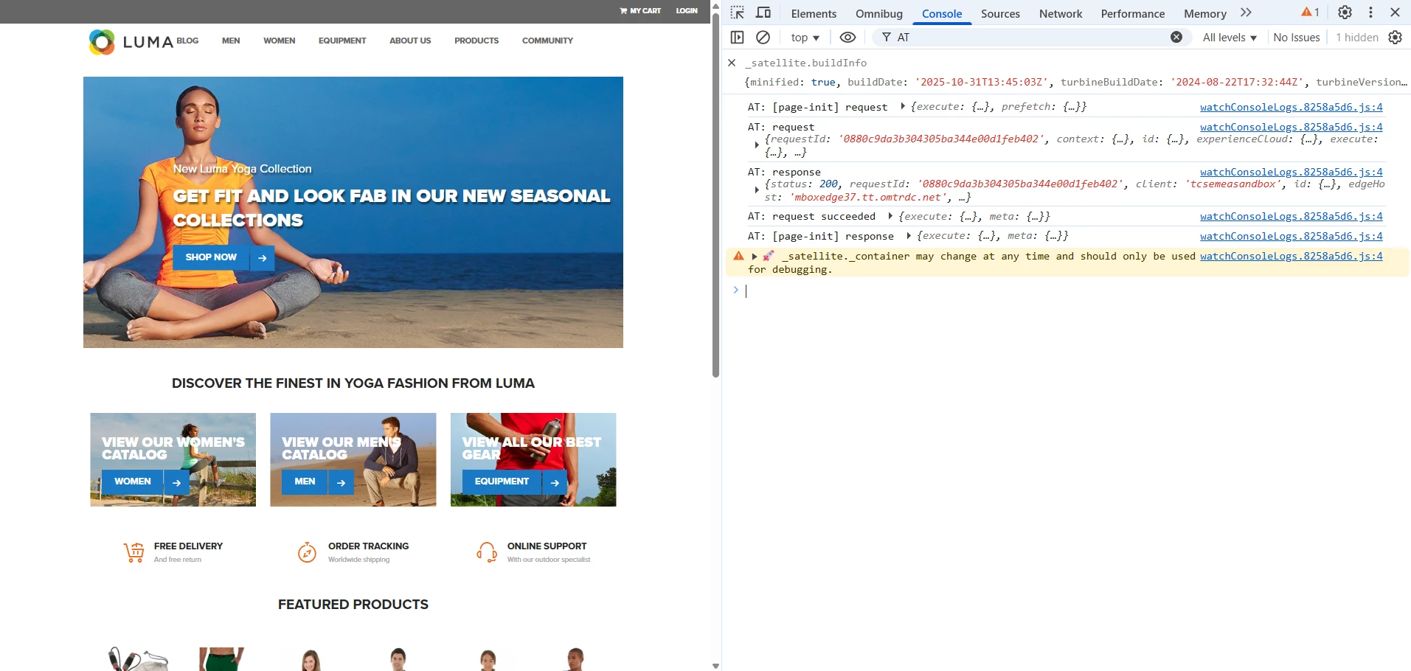1411x671 pixels.
Task: Clear the console icon
Action: point(763,37)
